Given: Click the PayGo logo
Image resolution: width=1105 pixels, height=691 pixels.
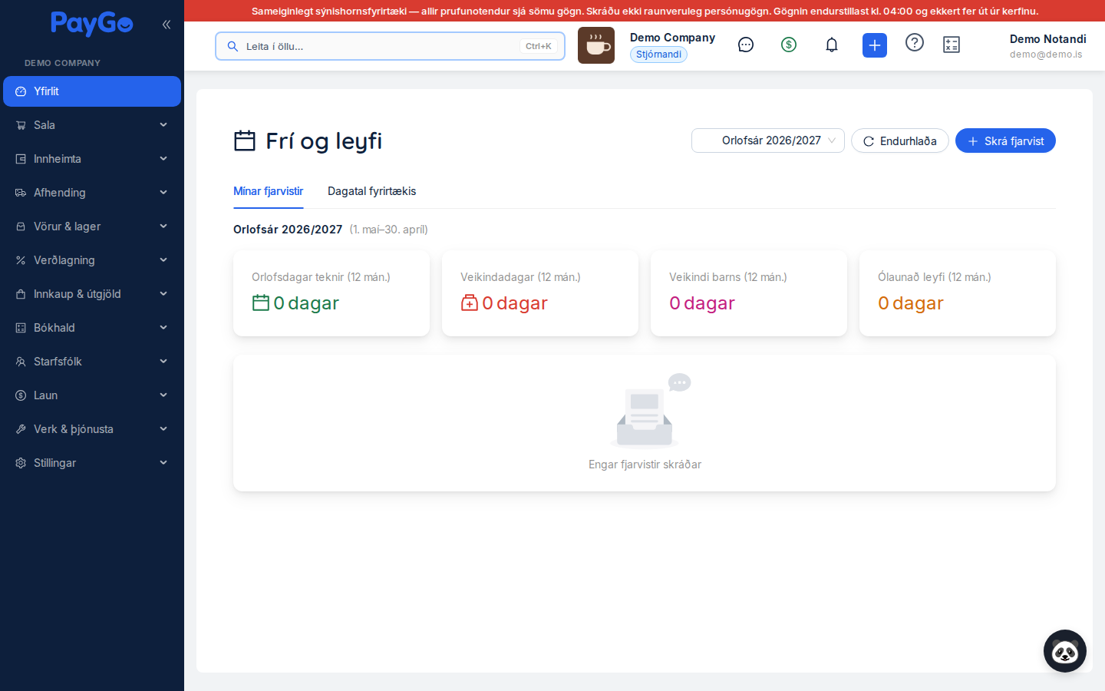Looking at the screenshot, I should coord(92,24).
